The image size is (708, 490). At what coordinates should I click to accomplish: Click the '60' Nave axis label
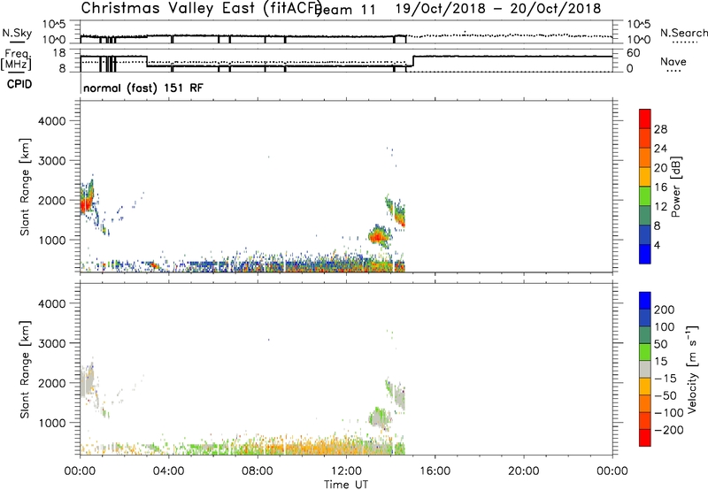click(x=634, y=53)
